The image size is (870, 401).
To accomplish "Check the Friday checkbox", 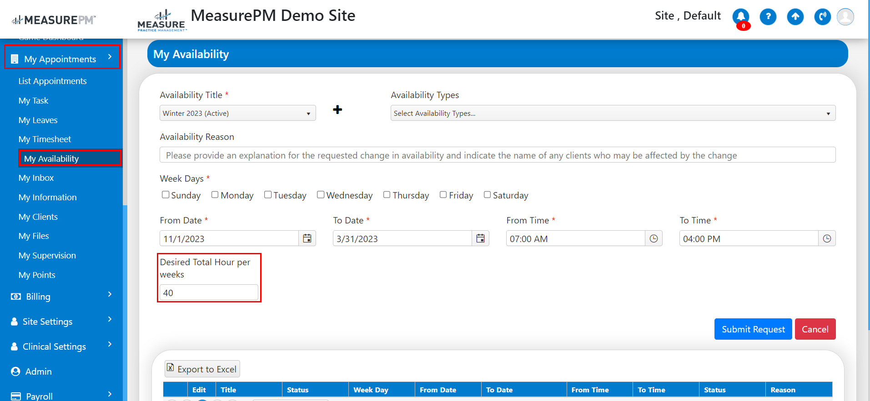I will pyautogui.click(x=443, y=194).
